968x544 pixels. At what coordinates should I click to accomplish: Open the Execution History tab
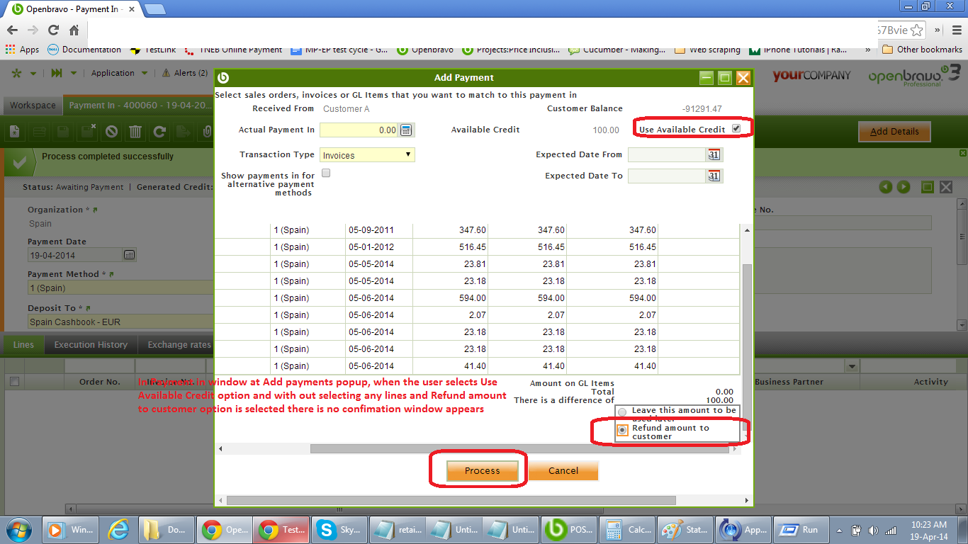91,345
